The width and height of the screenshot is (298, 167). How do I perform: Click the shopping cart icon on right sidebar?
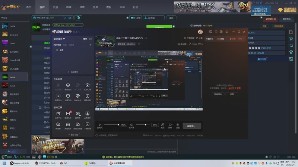tap(291, 39)
